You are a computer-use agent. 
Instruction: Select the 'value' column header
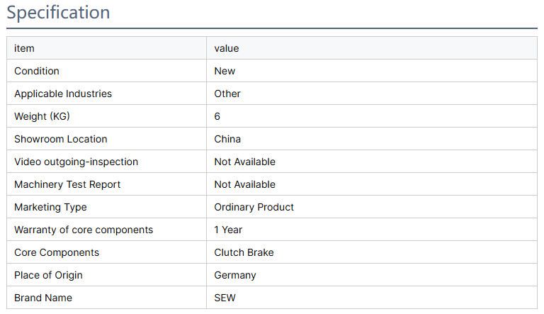coord(227,48)
